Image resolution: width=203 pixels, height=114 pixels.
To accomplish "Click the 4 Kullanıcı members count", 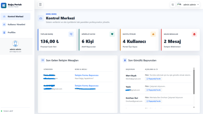I will (x=134, y=41).
